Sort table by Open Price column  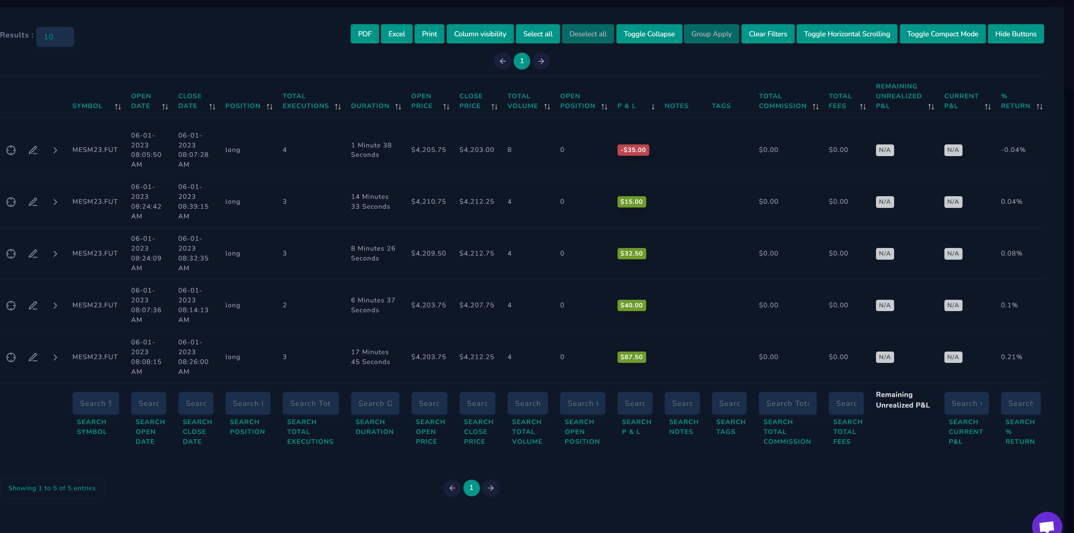click(x=447, y=107)
